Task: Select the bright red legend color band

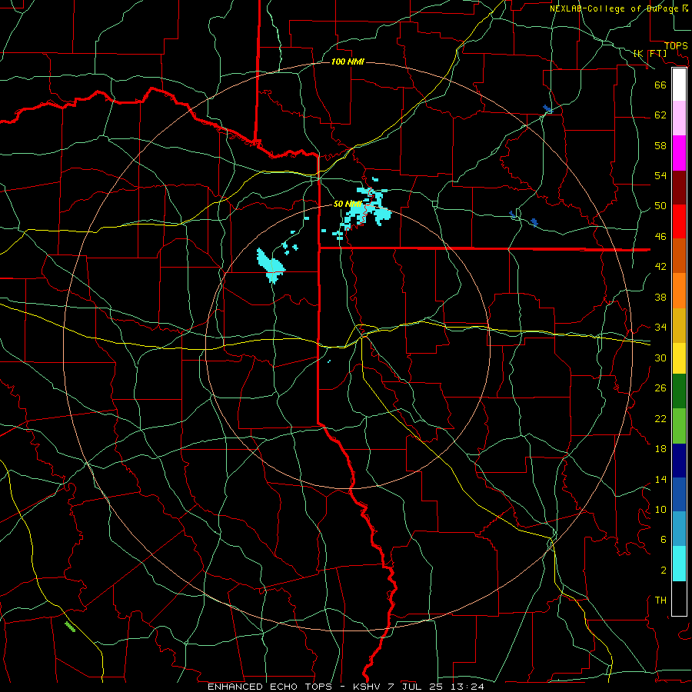Action: (x=679, y=221)
